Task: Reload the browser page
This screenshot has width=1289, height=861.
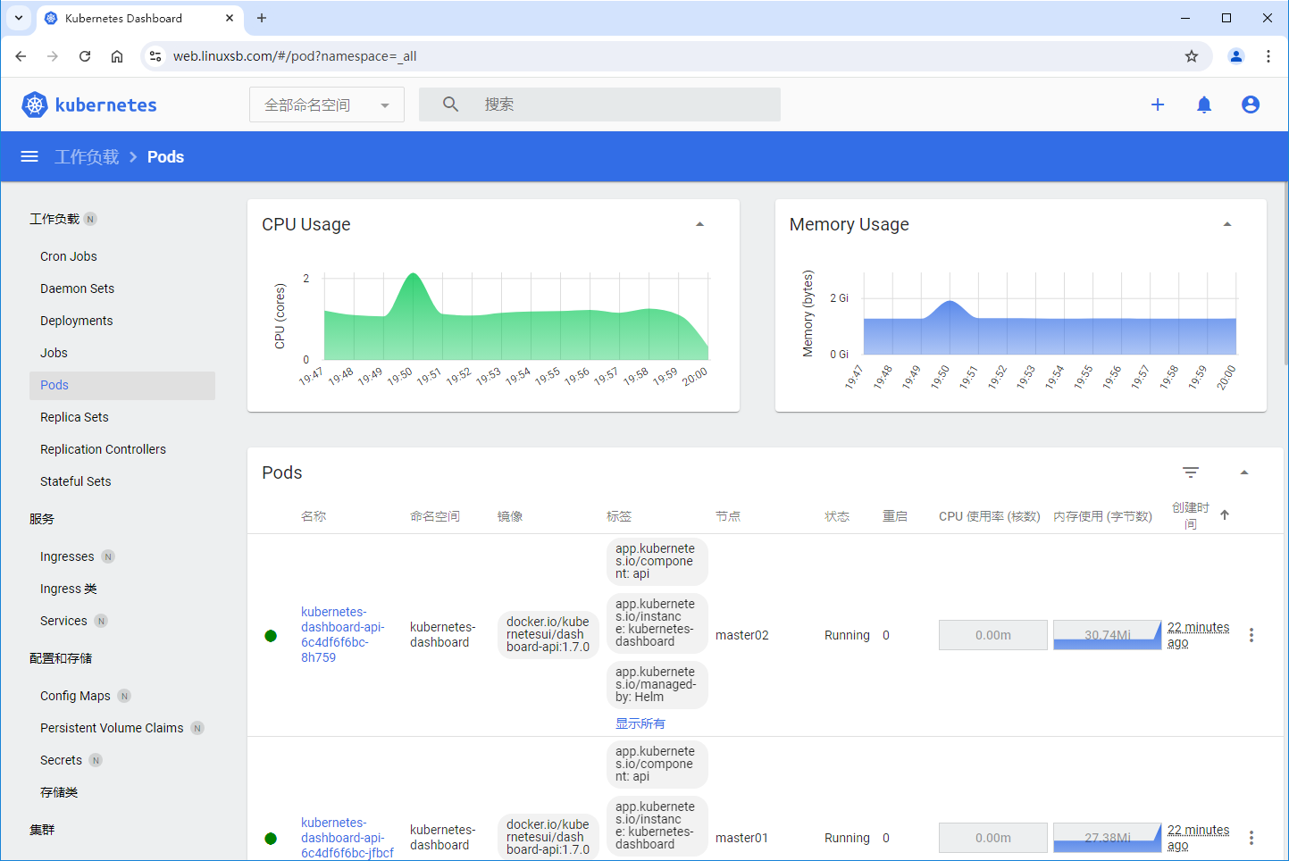Action: (x=85, y=56)
